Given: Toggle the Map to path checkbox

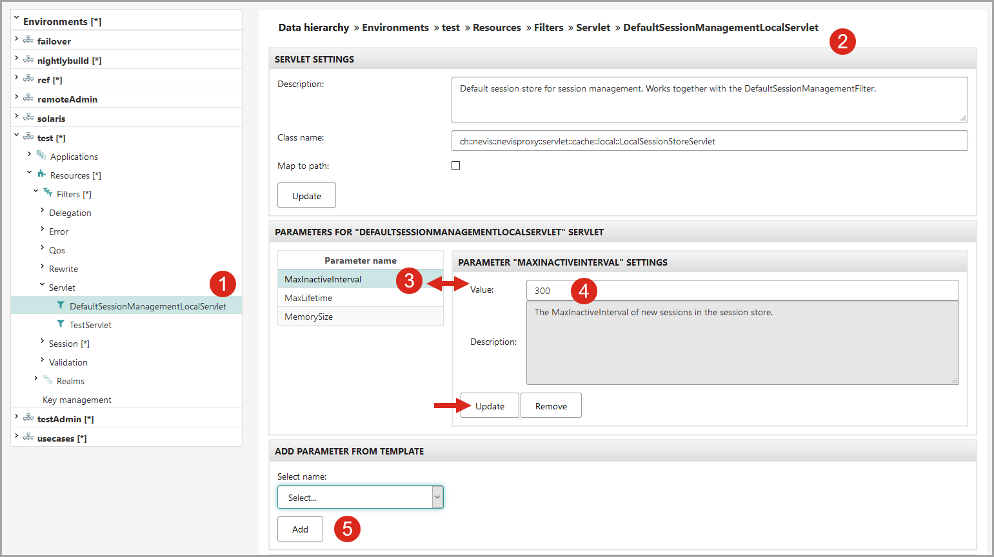Looking at the screenshot, I should 456,166.
